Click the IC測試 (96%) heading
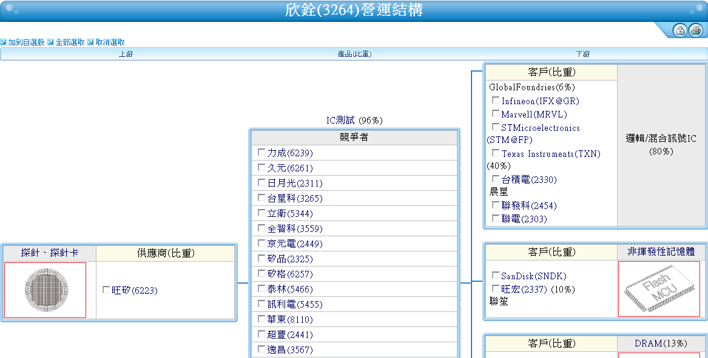The image size is (708, 358). pos(354,121)
